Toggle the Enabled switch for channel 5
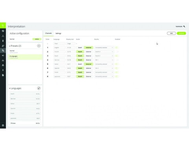The height and width of the screenshot is (151, 189). (117, 64)
